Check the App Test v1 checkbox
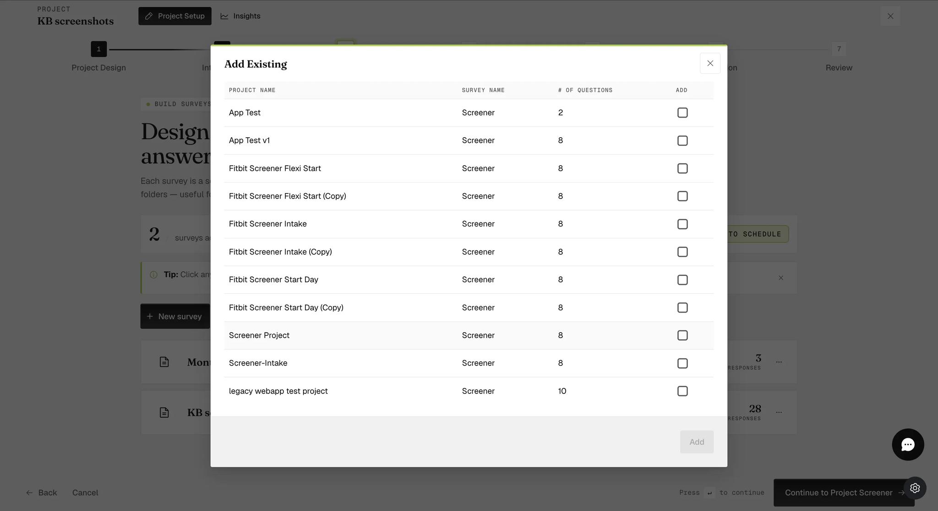Screen dimensions: 938x511 click(682, 140)
